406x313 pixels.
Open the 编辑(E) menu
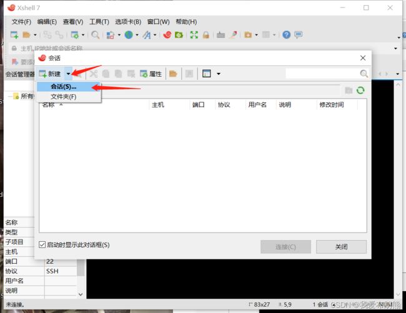click(x=47, y=22)
